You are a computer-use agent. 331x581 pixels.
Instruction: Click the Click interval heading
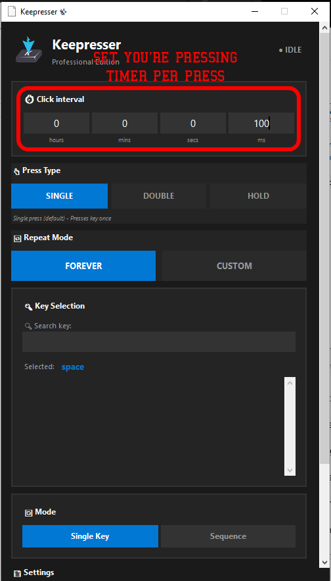(x=60, y=99)
